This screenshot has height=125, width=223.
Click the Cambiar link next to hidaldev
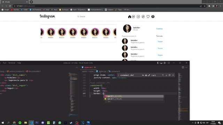[159, 28]
